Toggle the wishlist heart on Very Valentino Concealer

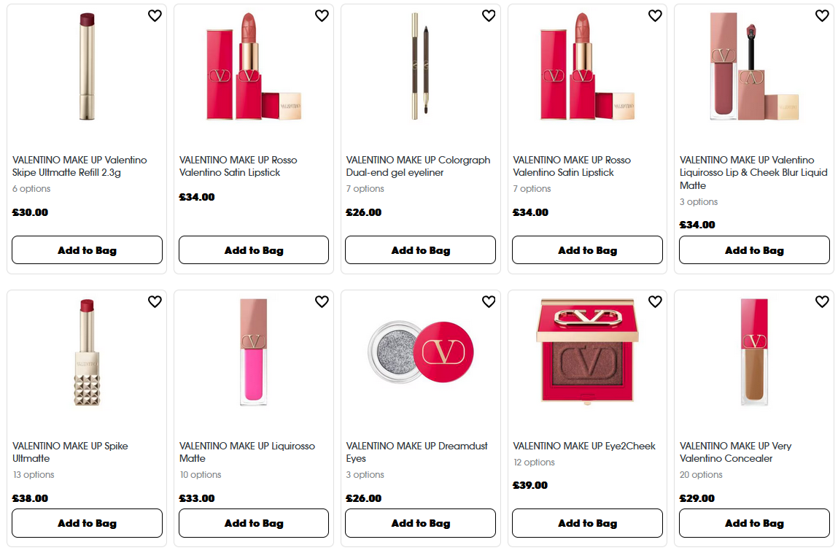point(822,301)
